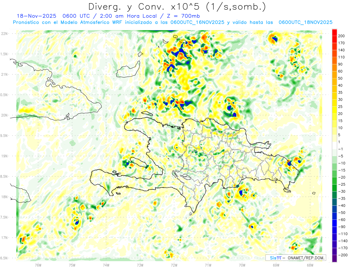Click the dark purple swatch at the color scale bottom
Viewport: 348px width, 269px height.
click(334, 259)
